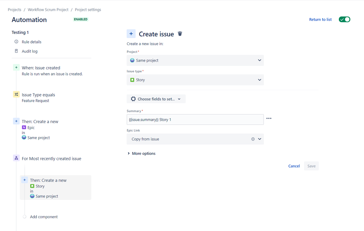Click the Feature Request condition value

tap(35, 101)
